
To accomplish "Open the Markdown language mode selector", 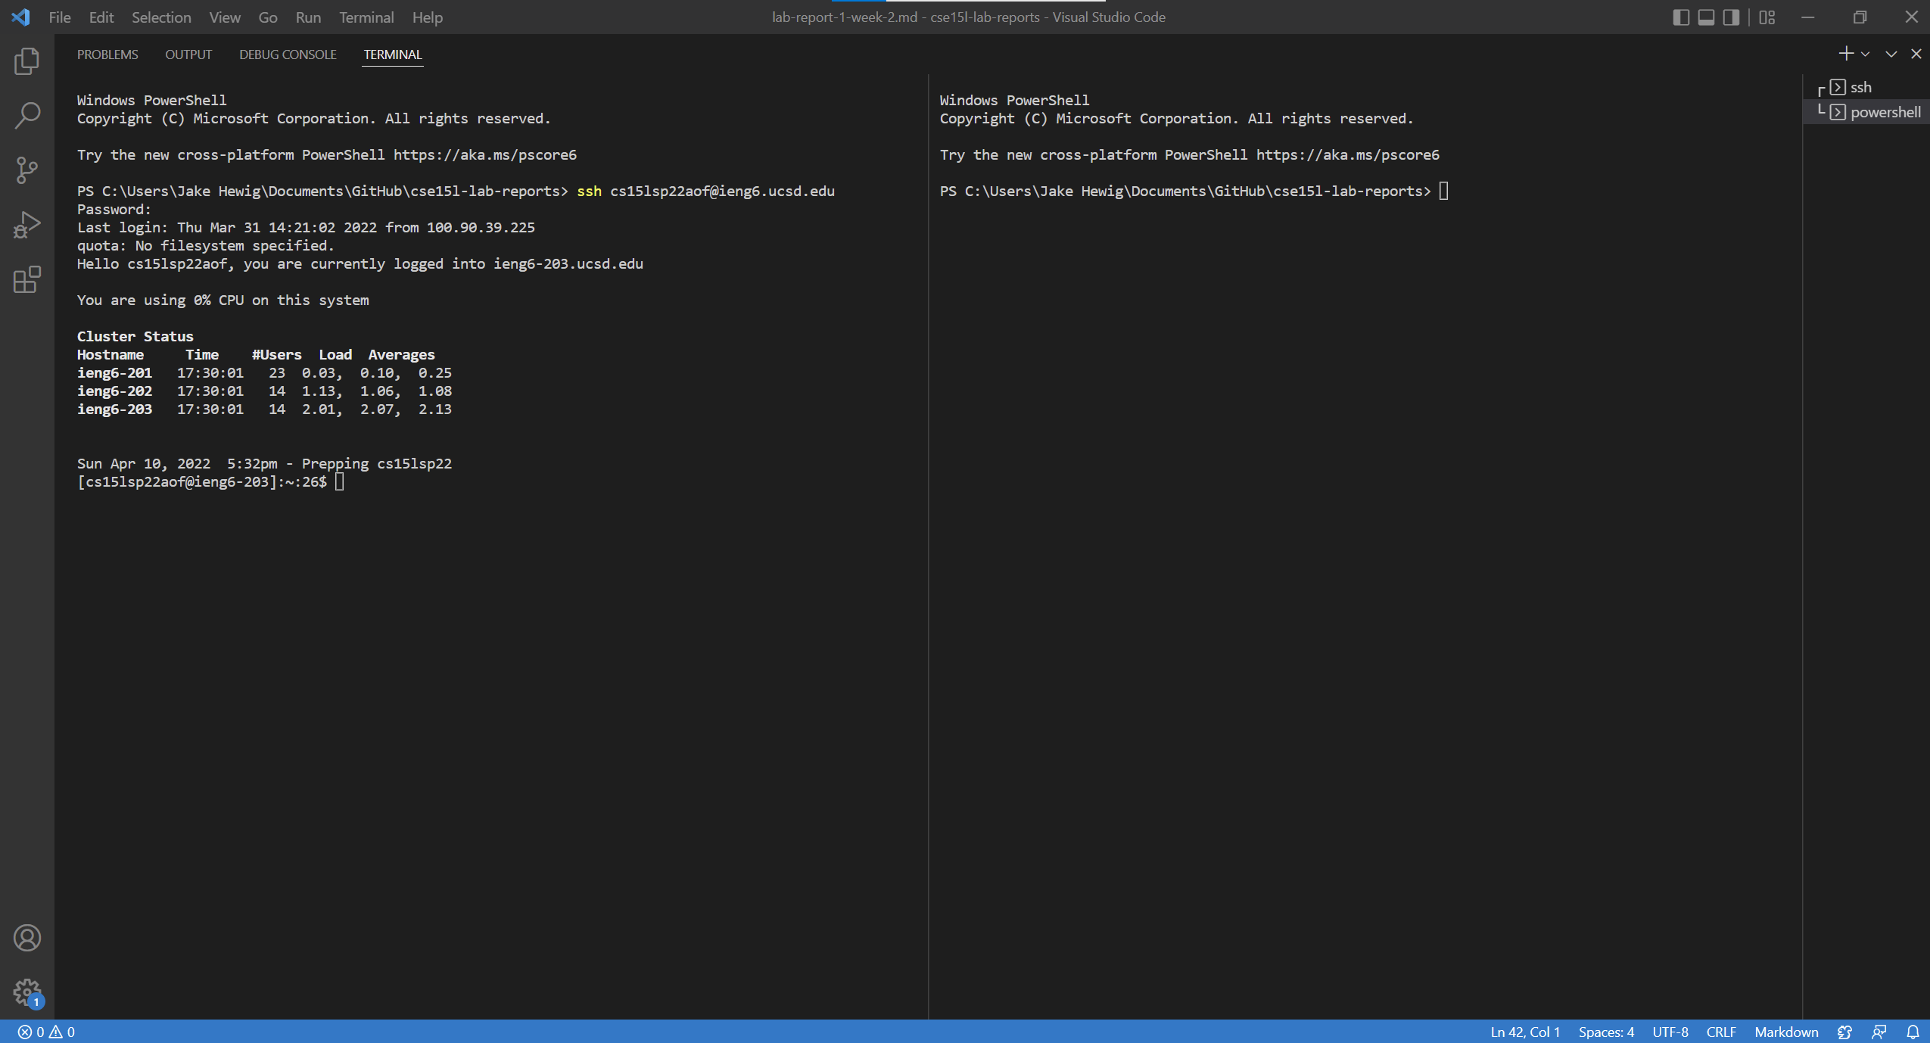I will coord(1786,1032).
